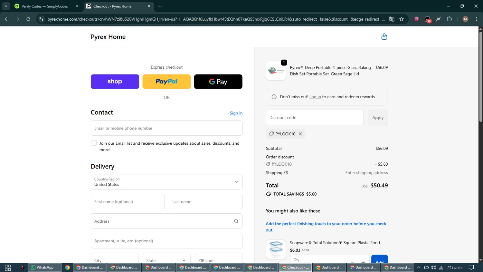Focus the Address field
The height and width of the screenshot is (272, 483).
(x=166, y=221)
